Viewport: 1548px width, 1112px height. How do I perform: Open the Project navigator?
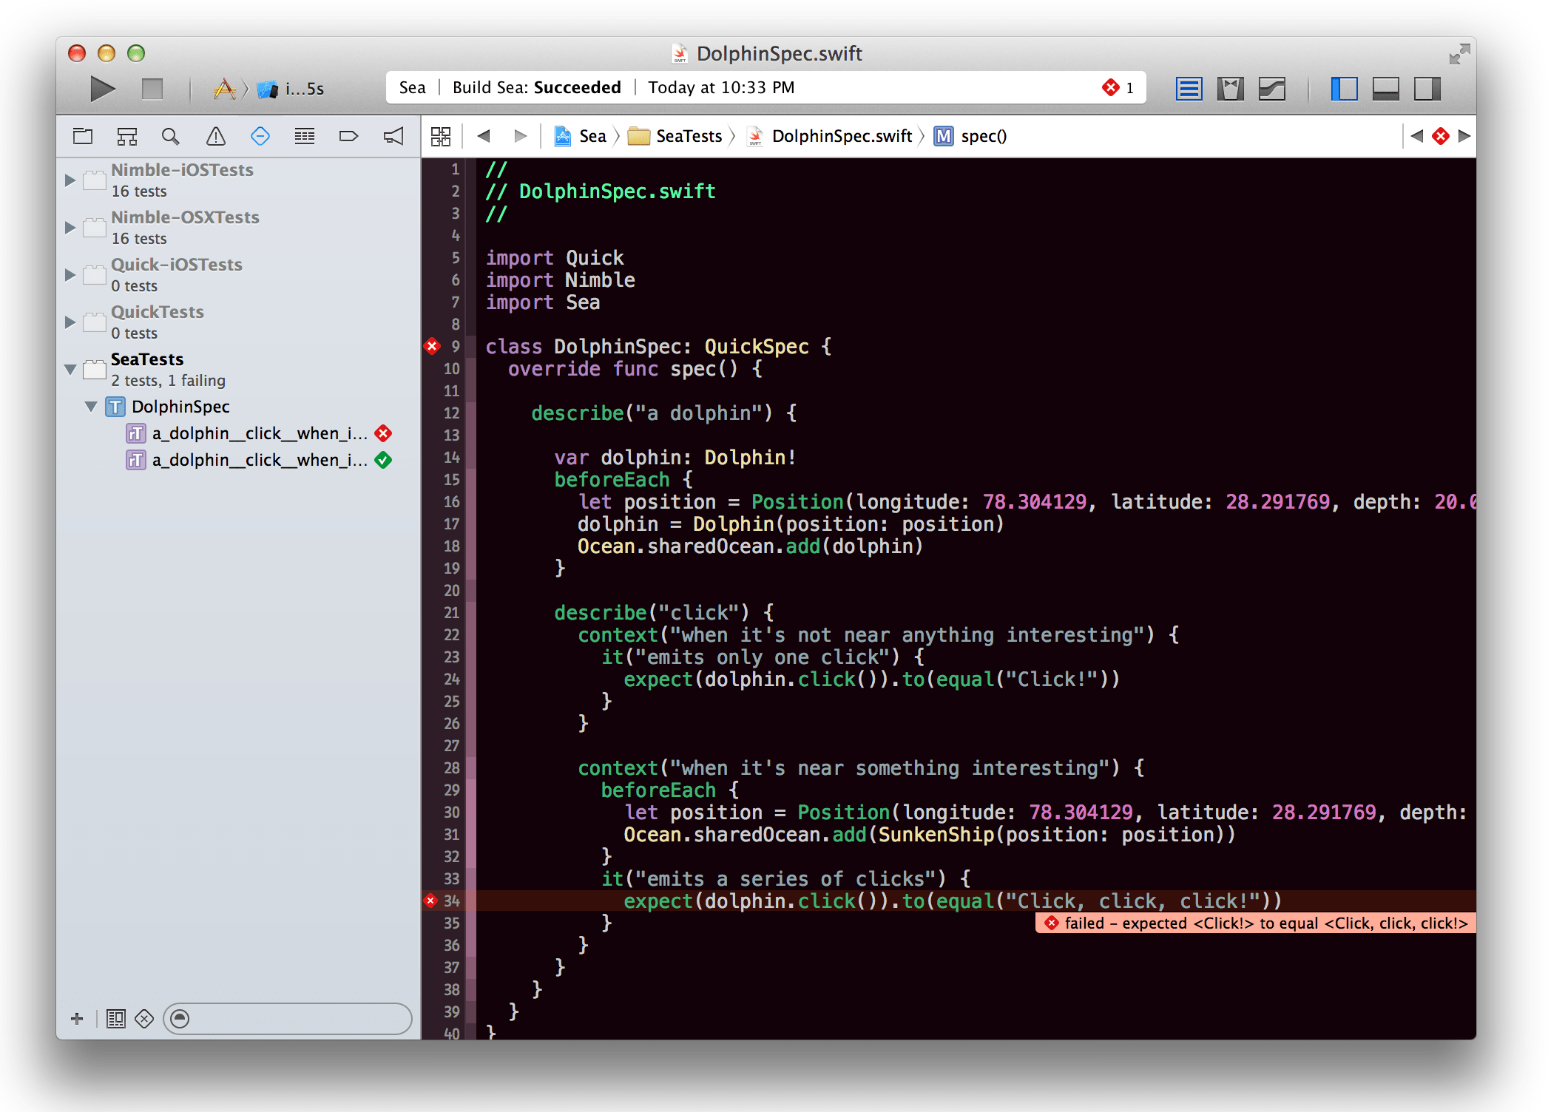click(82, 136)
